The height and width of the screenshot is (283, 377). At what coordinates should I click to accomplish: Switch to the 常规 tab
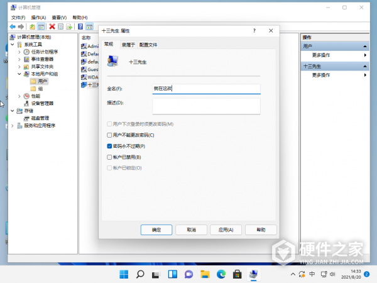pyautogui.click(x=109, y=44)
